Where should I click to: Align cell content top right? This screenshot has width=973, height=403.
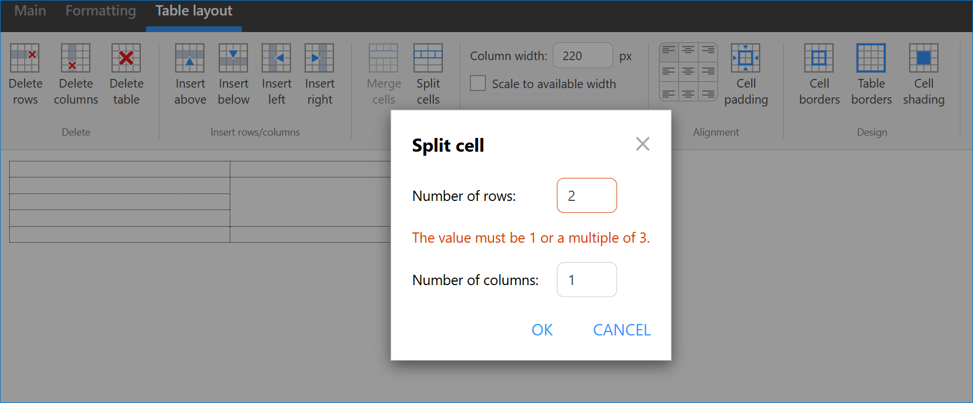(x=708, y=51)
